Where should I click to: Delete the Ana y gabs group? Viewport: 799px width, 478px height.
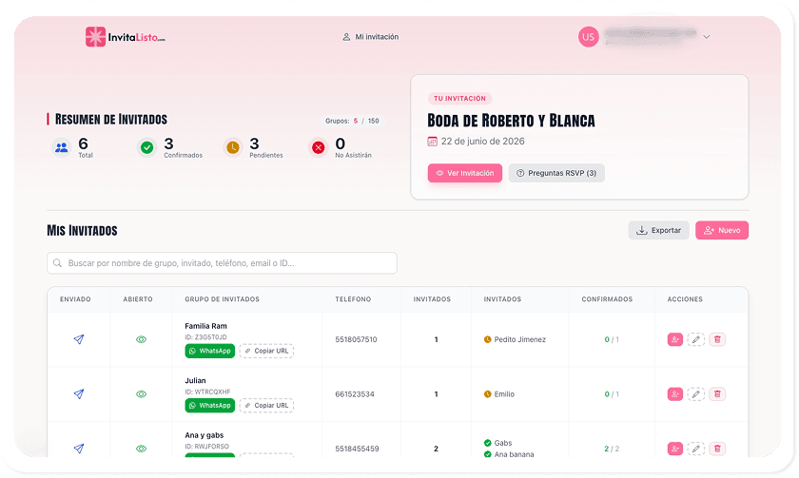[x=718, y=449]
